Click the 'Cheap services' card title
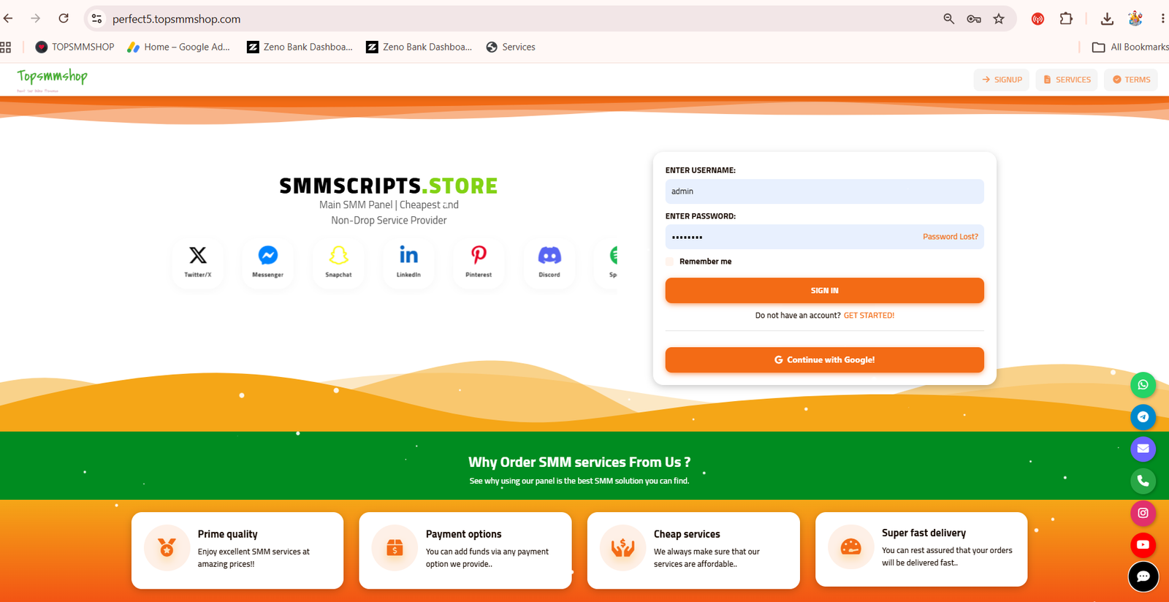The image size is (1169, 602). click(x=687, y=534)
